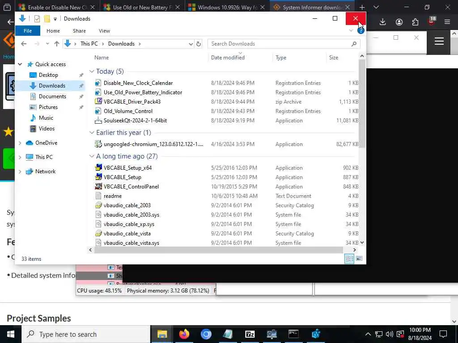Open the File menu tab

28,31
